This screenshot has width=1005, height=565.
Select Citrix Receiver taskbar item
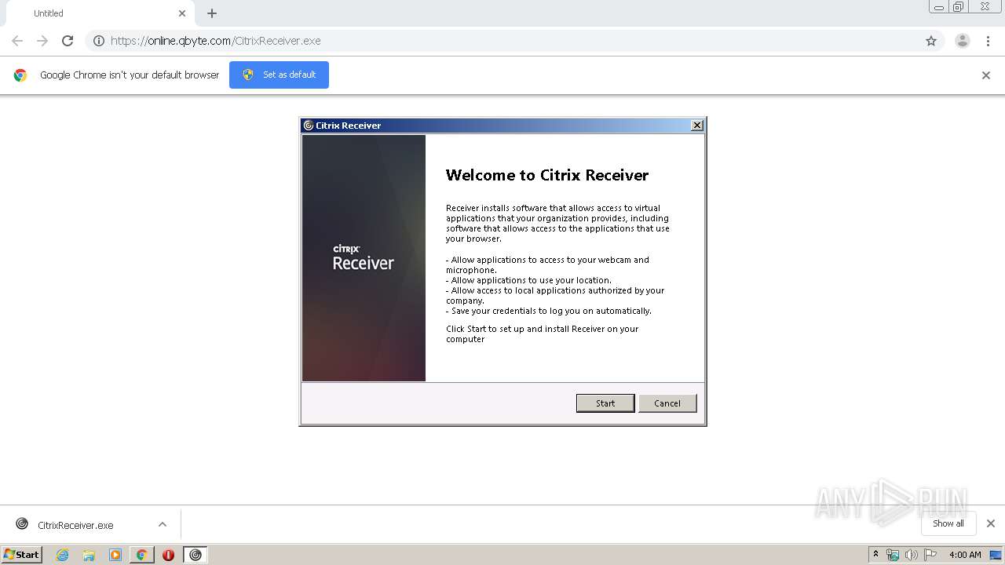196,555
